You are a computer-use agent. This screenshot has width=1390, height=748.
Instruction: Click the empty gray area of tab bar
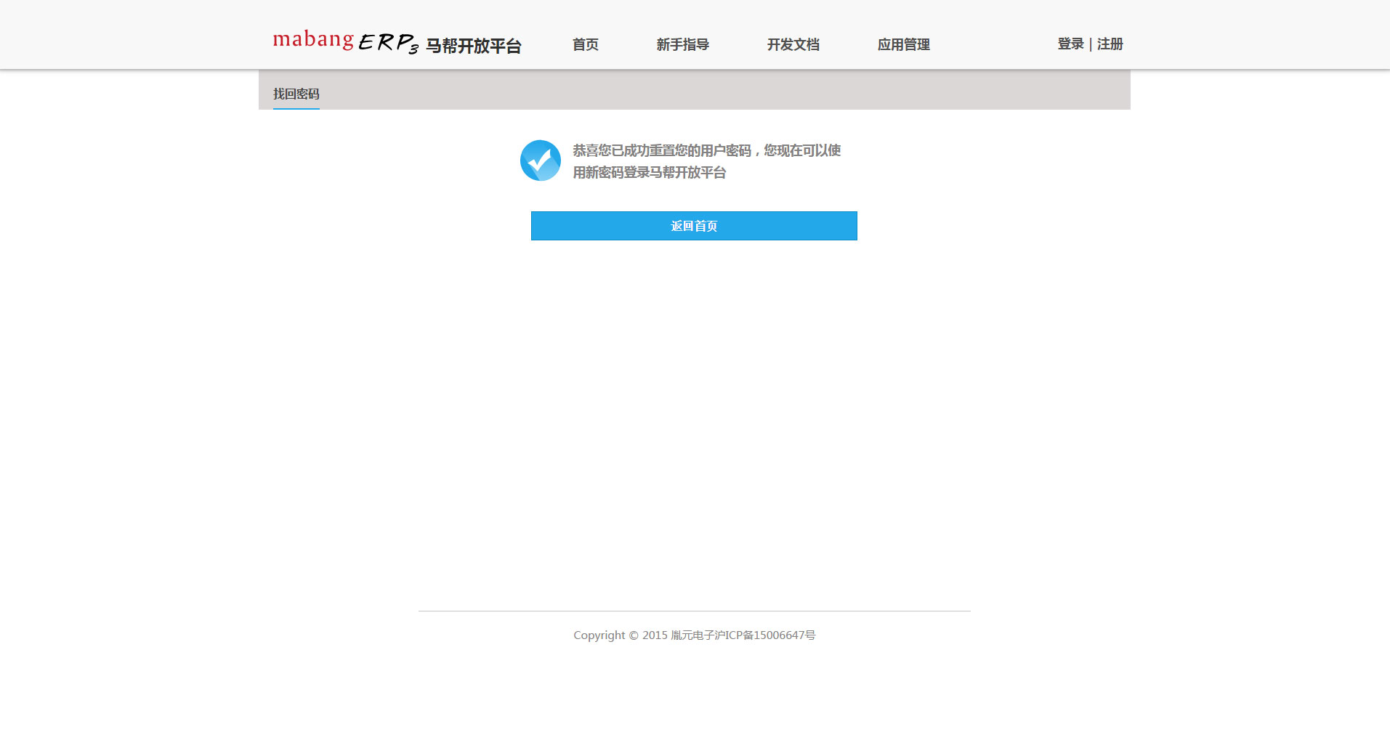click(727, 91)
